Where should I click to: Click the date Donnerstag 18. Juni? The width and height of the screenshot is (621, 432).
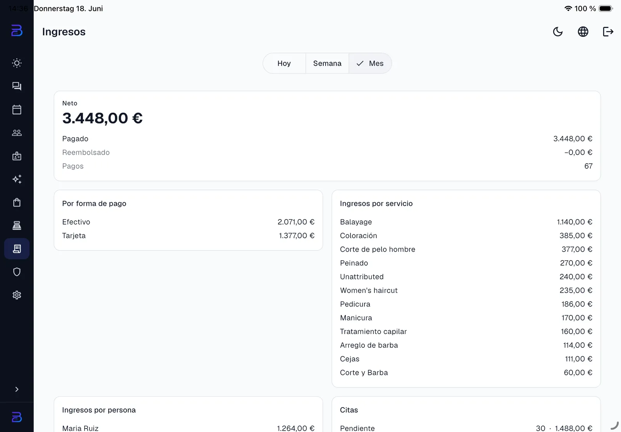(68, 9)
